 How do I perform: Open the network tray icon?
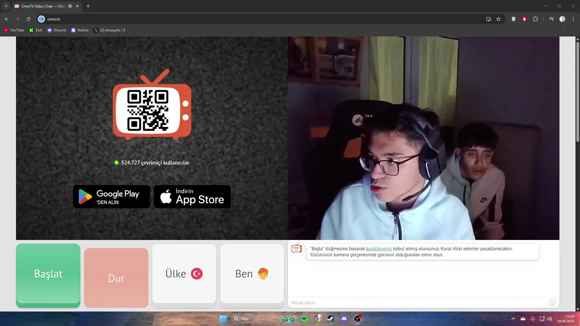coord(542,319)
